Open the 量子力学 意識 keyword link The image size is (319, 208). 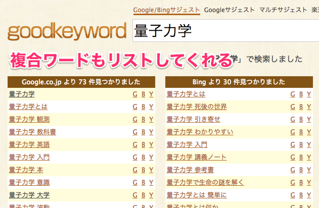click(29, 182)
